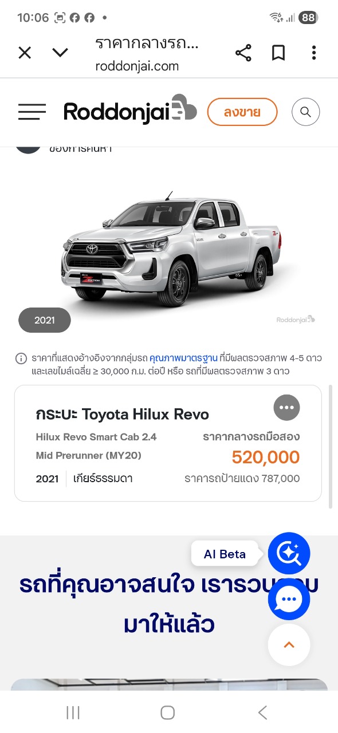Tap the info icon beside price note

[21, 358]
